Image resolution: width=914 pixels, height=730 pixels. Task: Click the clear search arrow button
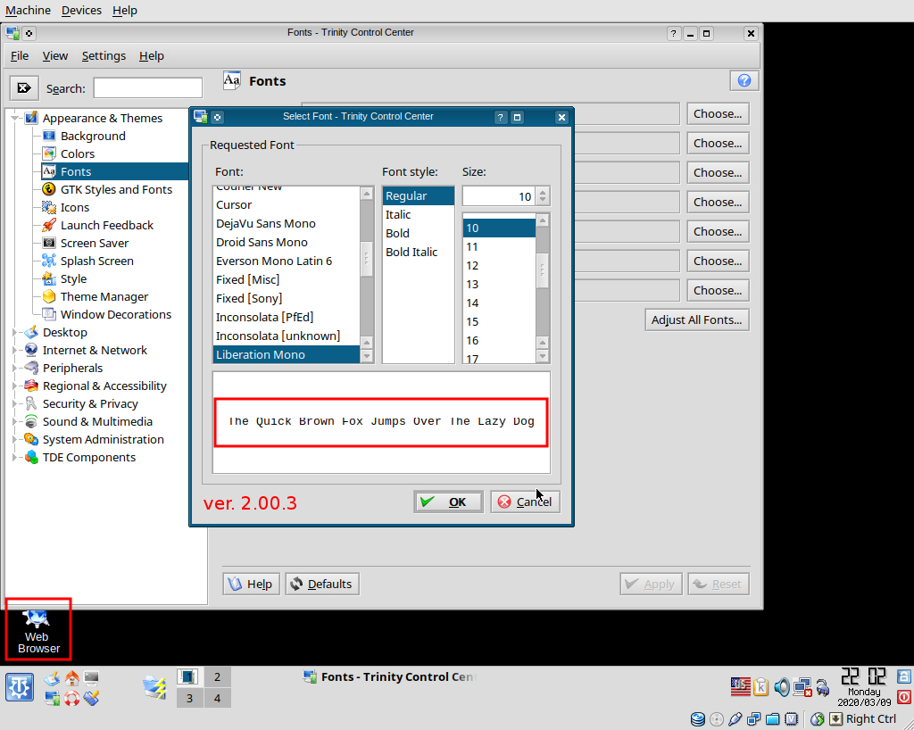pos(24,88)
